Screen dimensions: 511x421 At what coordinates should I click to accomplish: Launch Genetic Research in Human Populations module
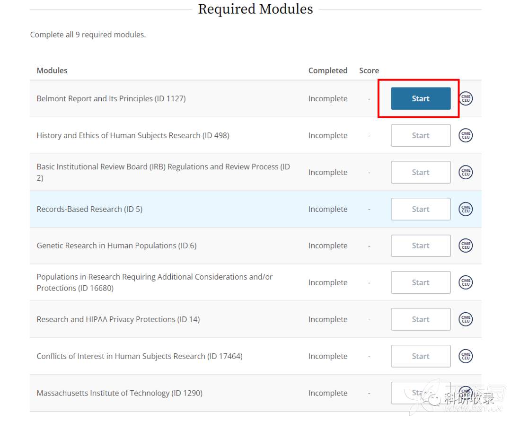click(x=420, y=246)
